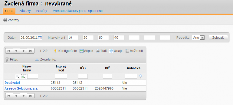This screenshot has width=233, height=105.
Task: Select Pobočka cell Nie in Dodávateľ row
Action: [x=134, y=83]
